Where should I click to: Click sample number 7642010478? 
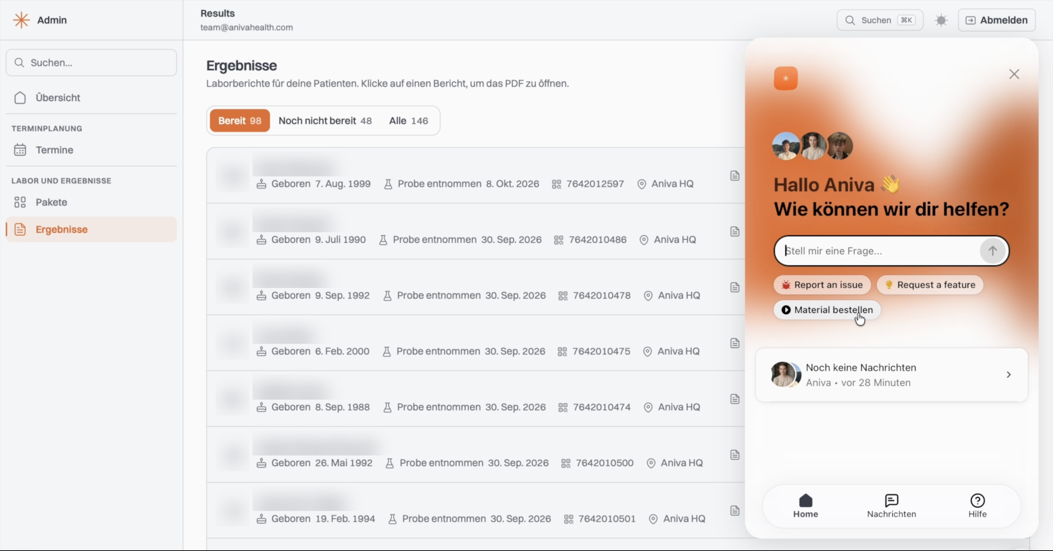pos(602,295)
